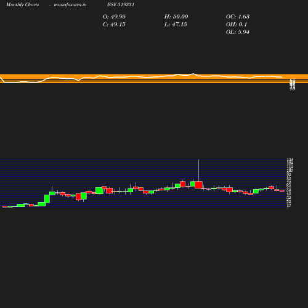Click the "OC: 1.63" reading
Screen dimensions: 308x308
coord(238,17)
